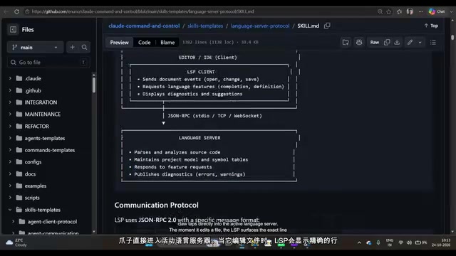Open skills-templates breadcrumb link
Screen dimensions: 456x256
(x=205, y=26)
